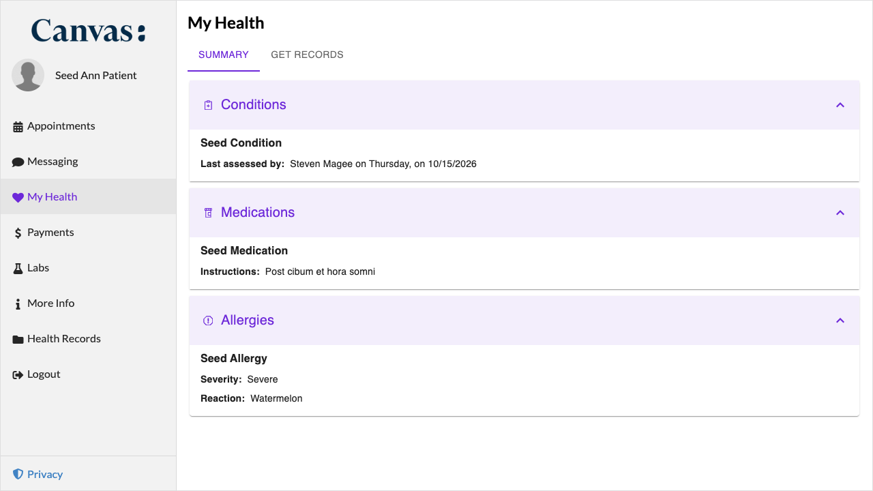The image size is (873, 491).
Task: Click the Conditions clipboard icon
Action: 209,105
